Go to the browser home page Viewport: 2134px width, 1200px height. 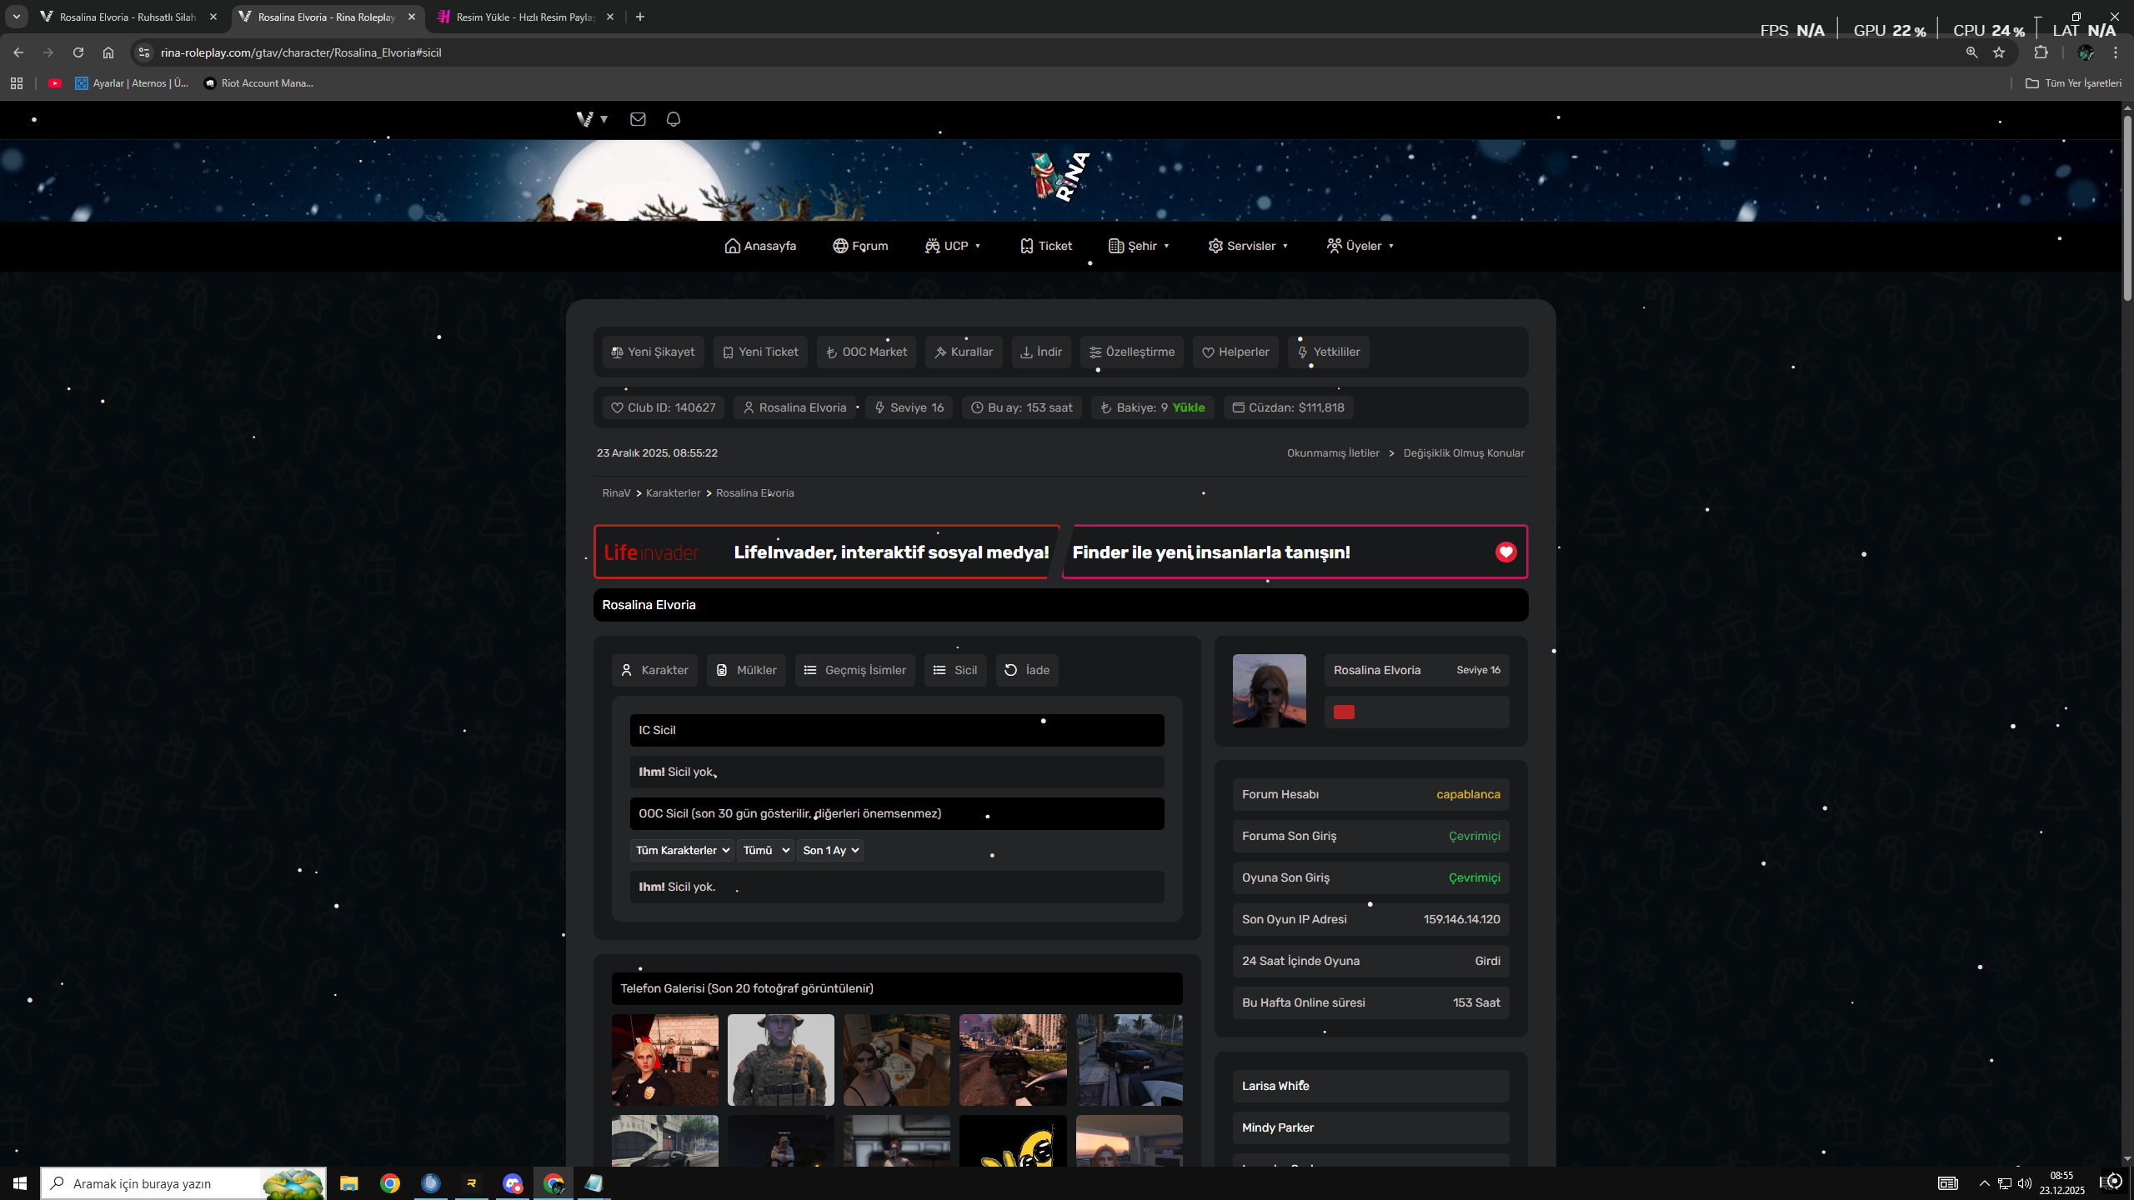[x=108, y=52]
